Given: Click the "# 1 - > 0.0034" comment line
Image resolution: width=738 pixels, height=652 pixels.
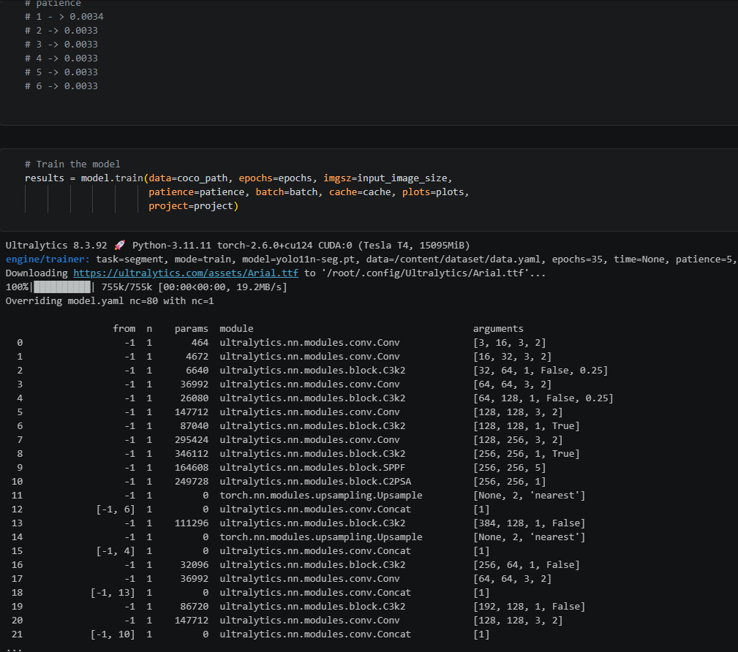Looking at the screenshot, I should tap(64, 17).
